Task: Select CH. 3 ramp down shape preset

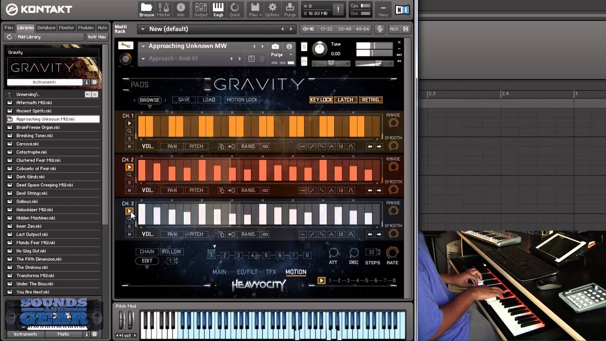Action: click(322, 234)
